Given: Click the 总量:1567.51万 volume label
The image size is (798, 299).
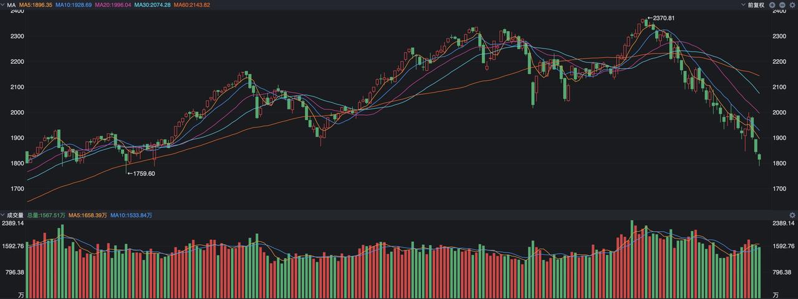Looking at the screenshot, I should pyautogui.click(x=46, y=215).
